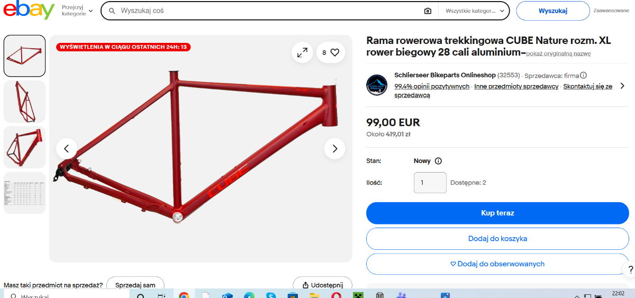Click the blue Wyszukaj search button
Screen dimensions: 635x298
click(x=553, y=11)
